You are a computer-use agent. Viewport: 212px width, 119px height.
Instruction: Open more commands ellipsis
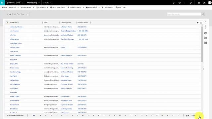(125, 7)
